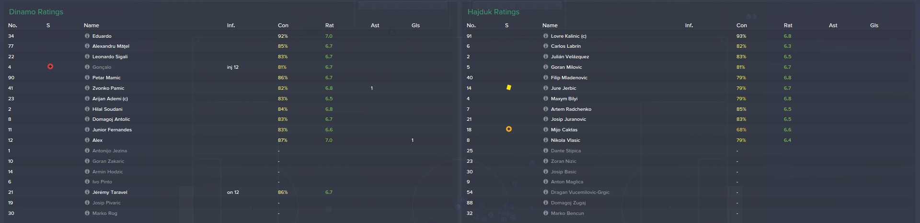Click the info icon beside Nikola Vlasic
The height and width of the screenshot is (223, 920).
click(x=546, y=140)
